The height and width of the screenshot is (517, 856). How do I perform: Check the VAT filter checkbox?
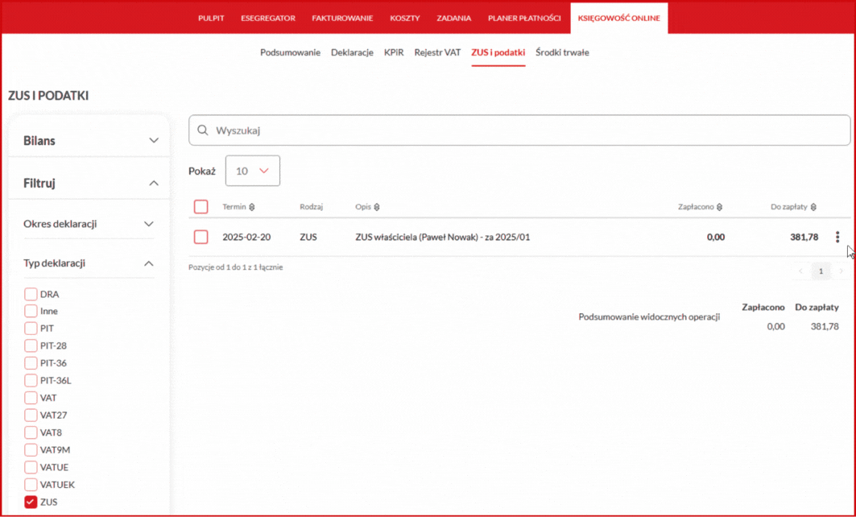(31, 398)
